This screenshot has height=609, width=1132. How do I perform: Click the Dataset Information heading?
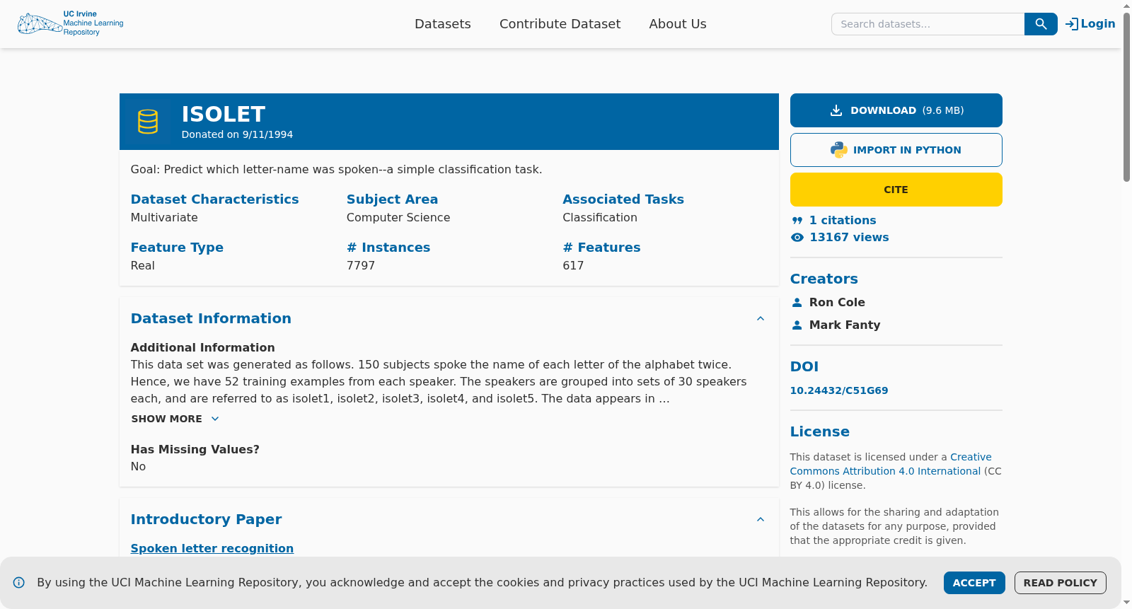coord(211,319)
